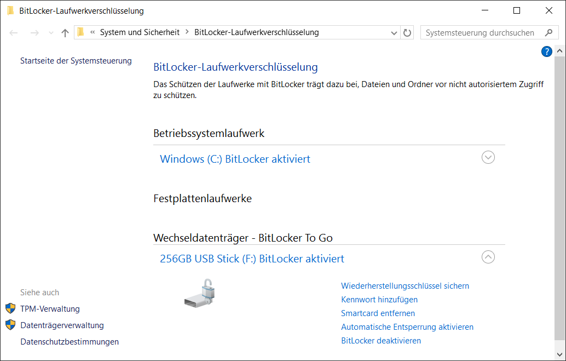This screenshot has width=566, height=361.
Task: Click the Festplattenlaufwerke heading
Action: pyautogui.click(x=203, y=198)
